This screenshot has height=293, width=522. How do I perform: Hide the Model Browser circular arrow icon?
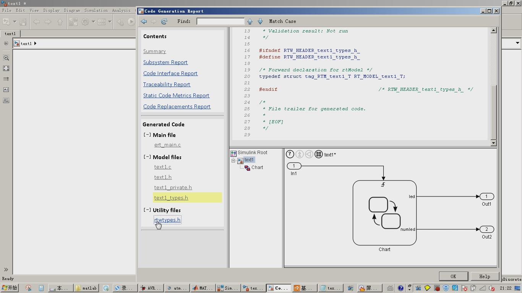[6, 43]
